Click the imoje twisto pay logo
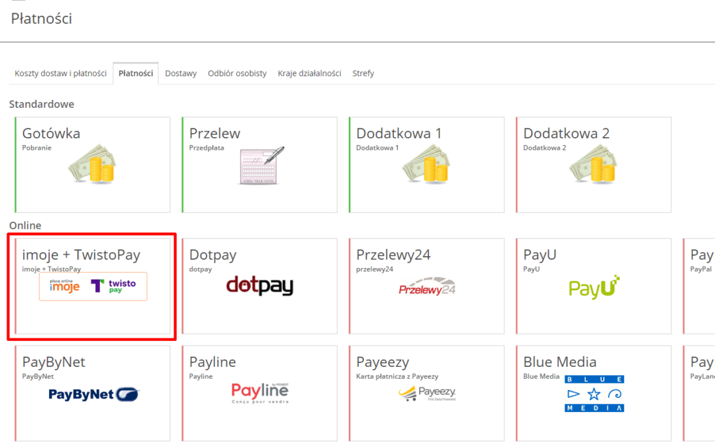 coord(93,287)
